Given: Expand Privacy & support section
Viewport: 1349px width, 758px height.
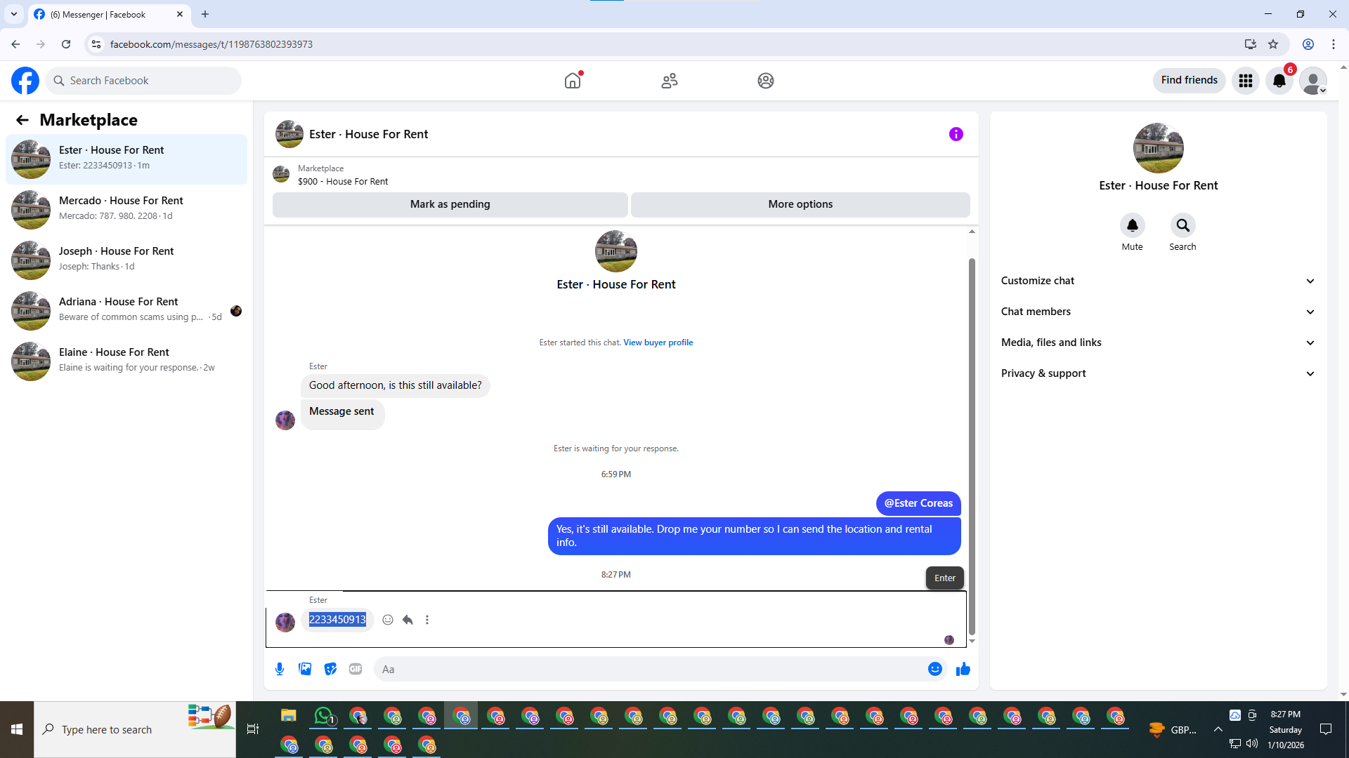Looking at the screenshot, I should click(1158, 373).
